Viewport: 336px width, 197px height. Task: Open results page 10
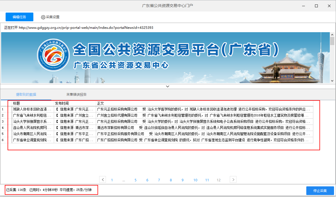click(195, 180)
